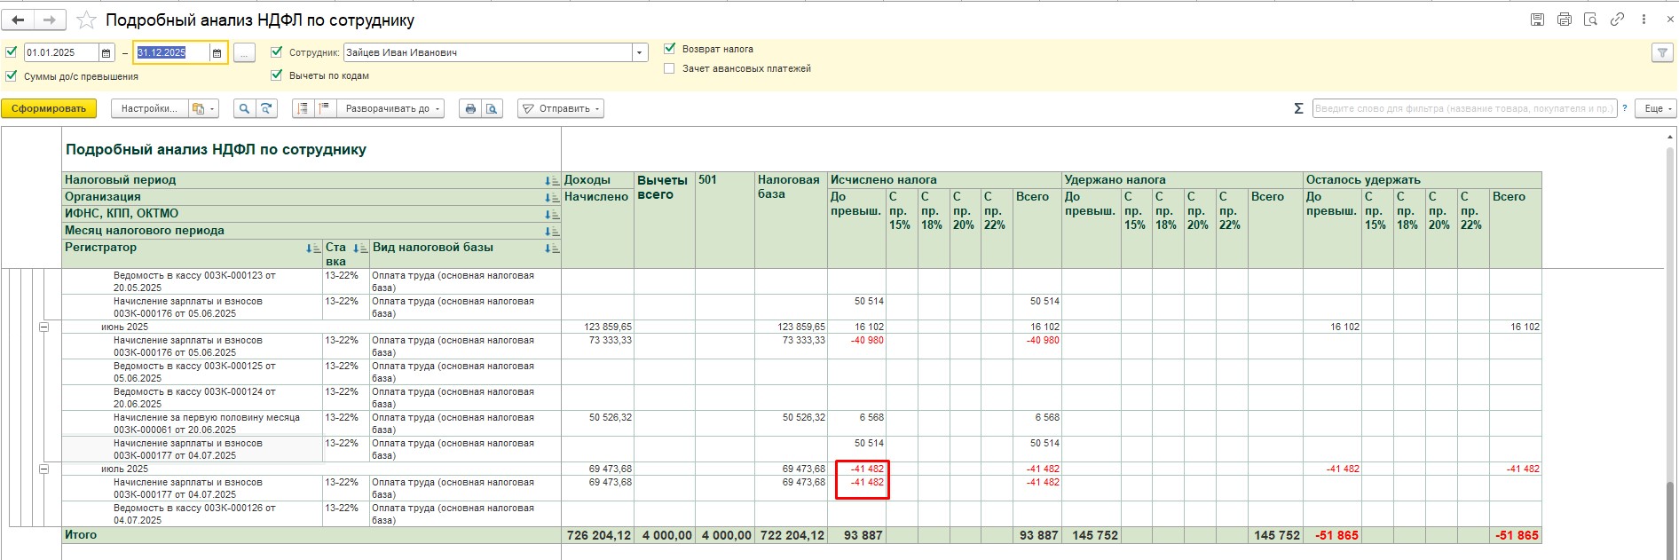Collapse the июнь 2025 group

[43, 327]
